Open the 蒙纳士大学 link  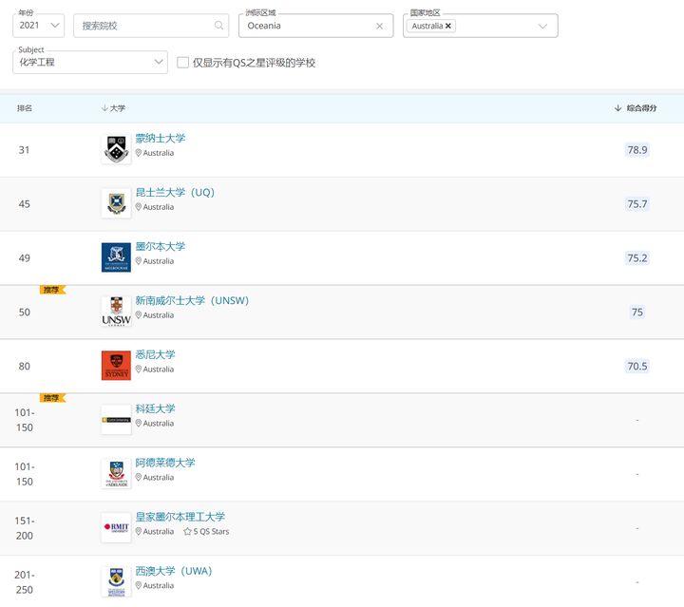[x=161, y=139]
